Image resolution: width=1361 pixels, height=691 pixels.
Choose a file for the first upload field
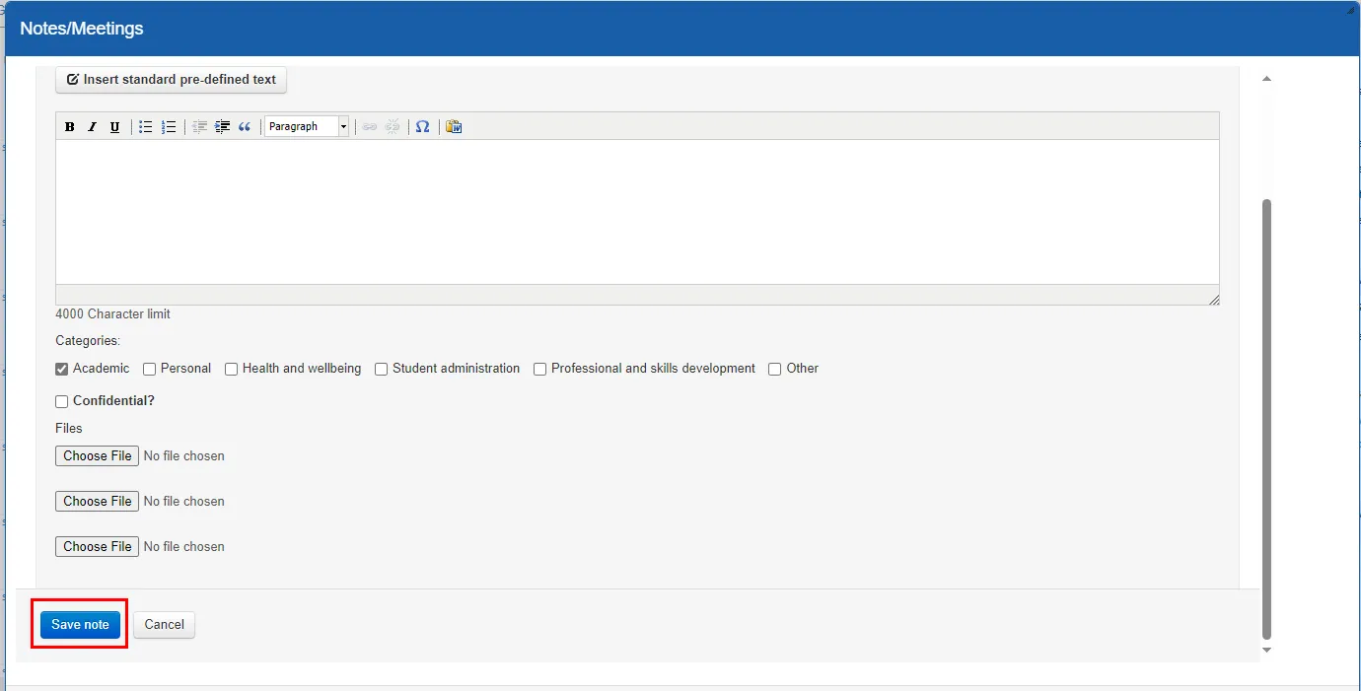[96, 455]
